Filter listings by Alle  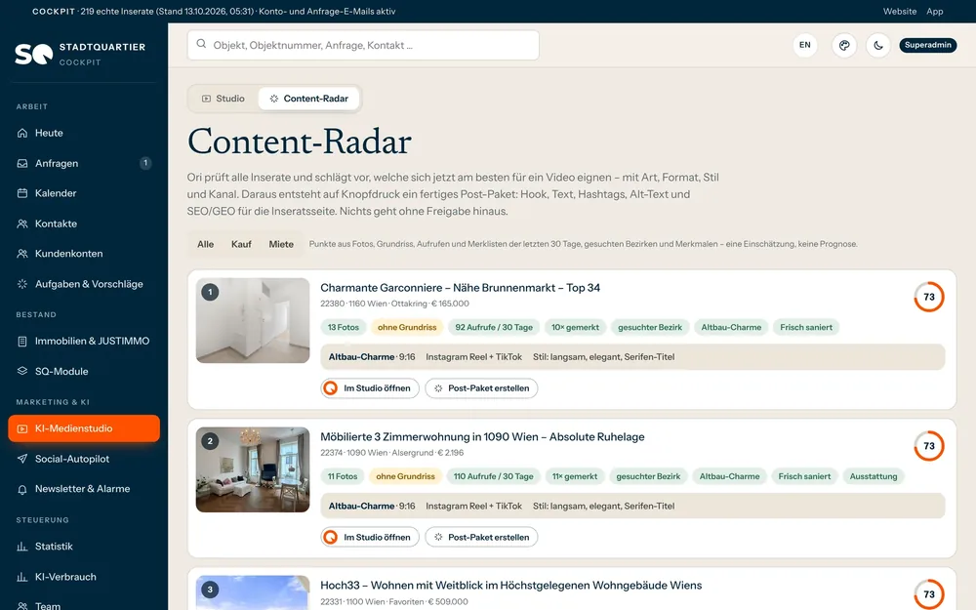(205, 245)
